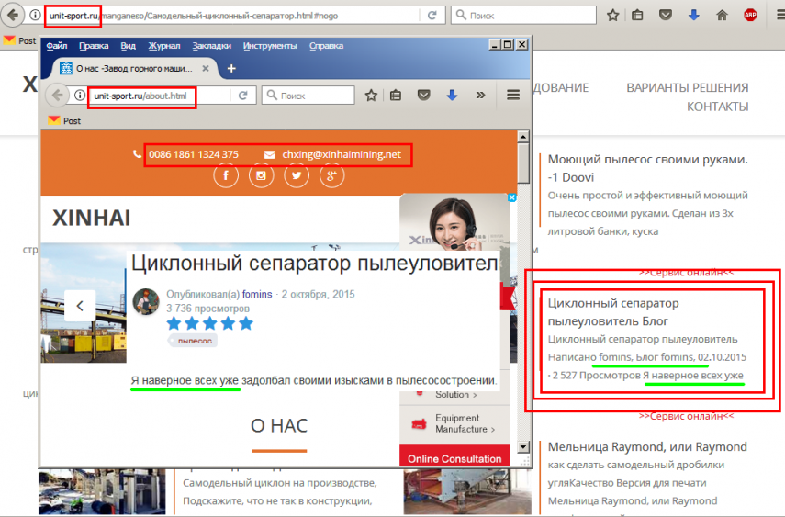The width and height of the screenshot is (785, 517).
Task: Close the 'О нас' tab
Action: point(206,69)
